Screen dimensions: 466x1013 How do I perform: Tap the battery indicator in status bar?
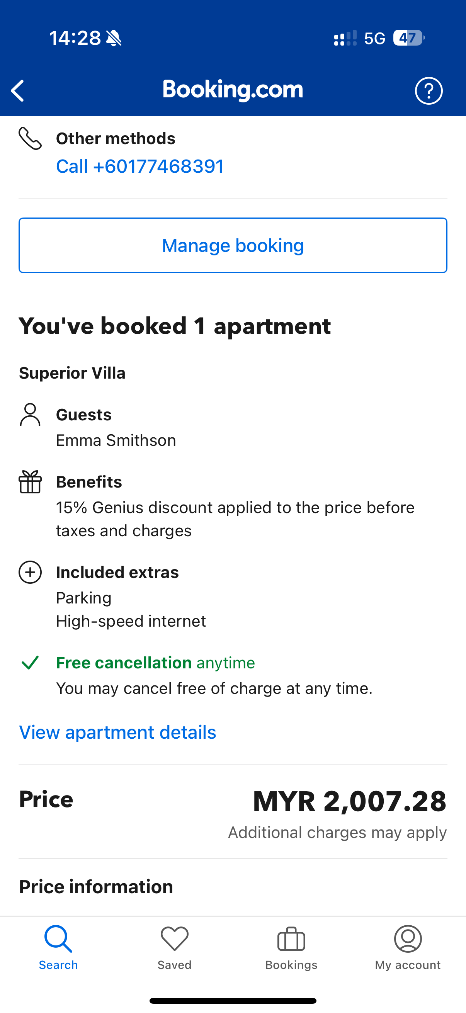(x=409, y=38)
